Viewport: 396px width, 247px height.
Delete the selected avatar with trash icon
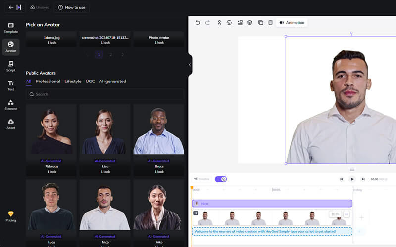point(270,22)
